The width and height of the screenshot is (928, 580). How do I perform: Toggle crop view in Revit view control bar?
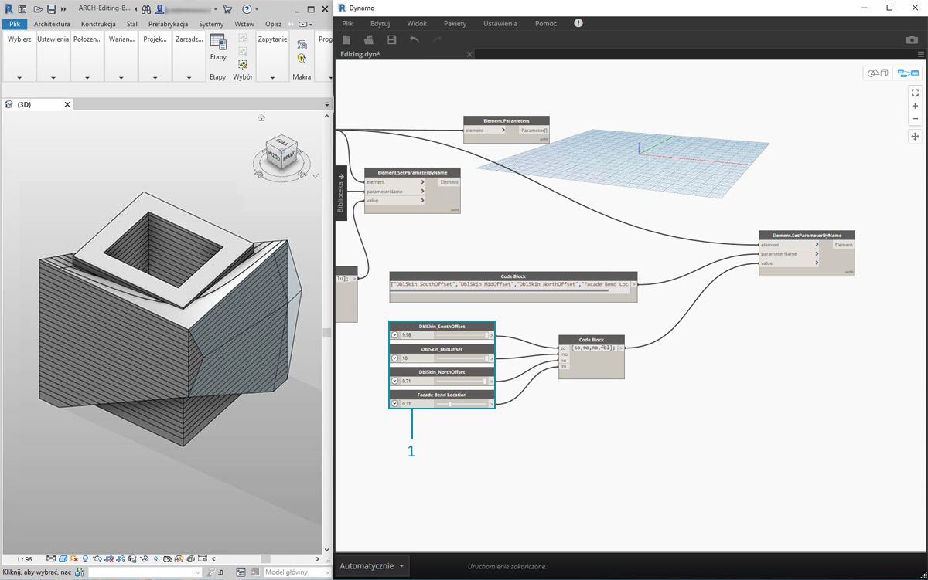point(110,558)
